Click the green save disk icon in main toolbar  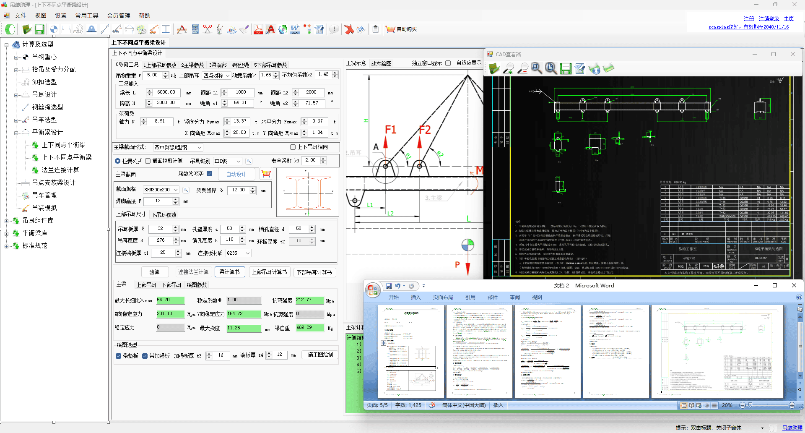(x=39, y=29)
